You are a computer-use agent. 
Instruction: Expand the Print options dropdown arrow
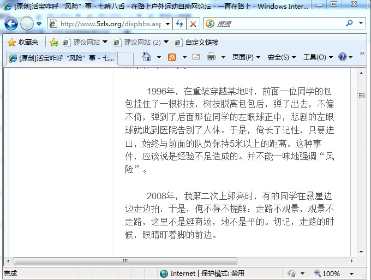click(223, 57)
